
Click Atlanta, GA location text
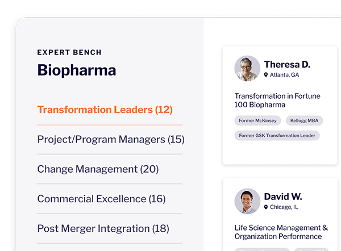click(284, 75)
